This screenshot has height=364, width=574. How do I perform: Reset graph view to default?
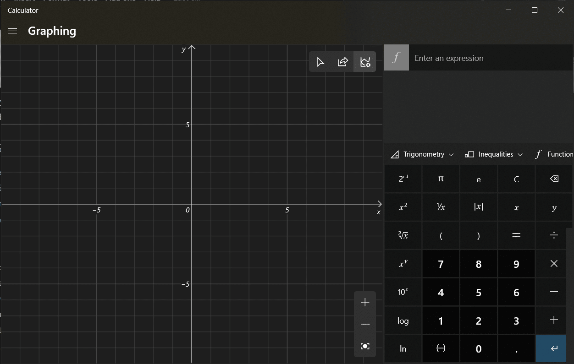pos(365,346)
